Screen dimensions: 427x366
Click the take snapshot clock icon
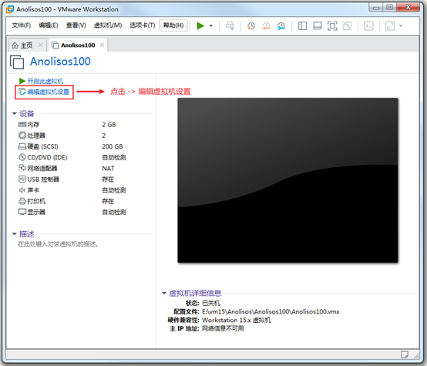tap(250, 26)
